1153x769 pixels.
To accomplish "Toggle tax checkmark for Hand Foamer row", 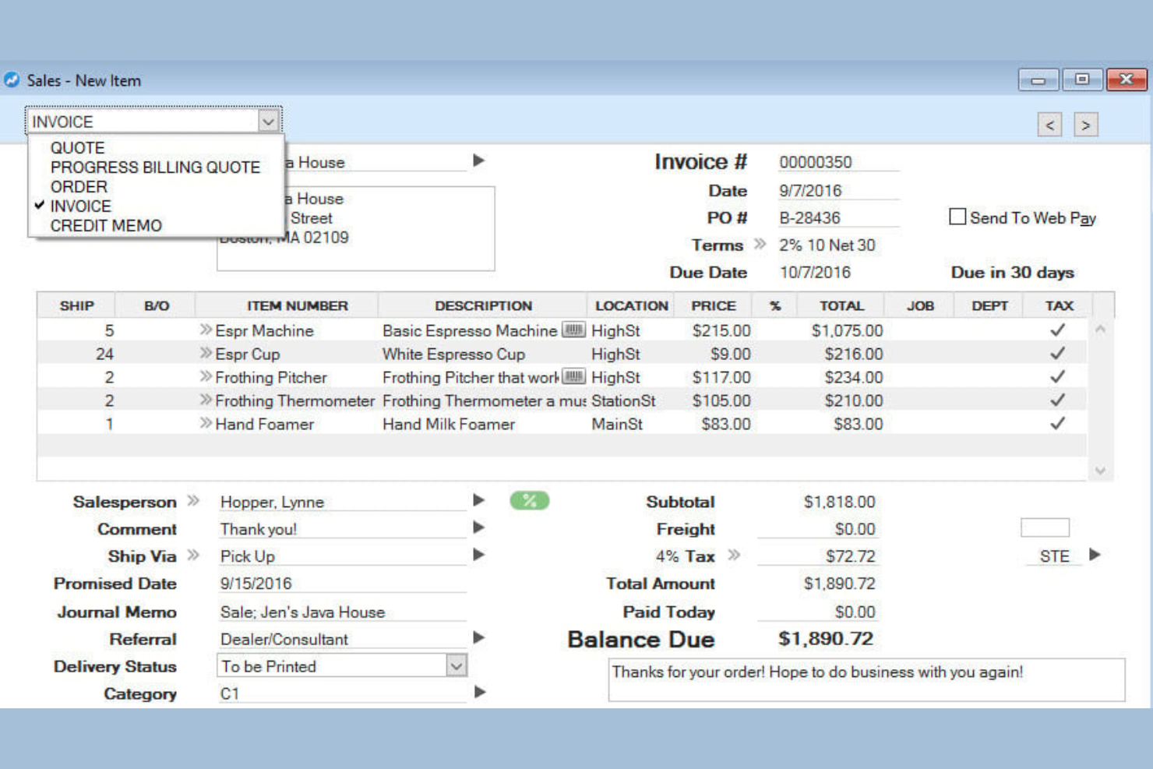I will (x=1057, y=423).
